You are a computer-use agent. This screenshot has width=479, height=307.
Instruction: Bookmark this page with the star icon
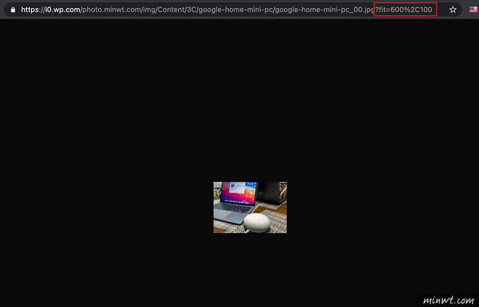coord(453,10)
